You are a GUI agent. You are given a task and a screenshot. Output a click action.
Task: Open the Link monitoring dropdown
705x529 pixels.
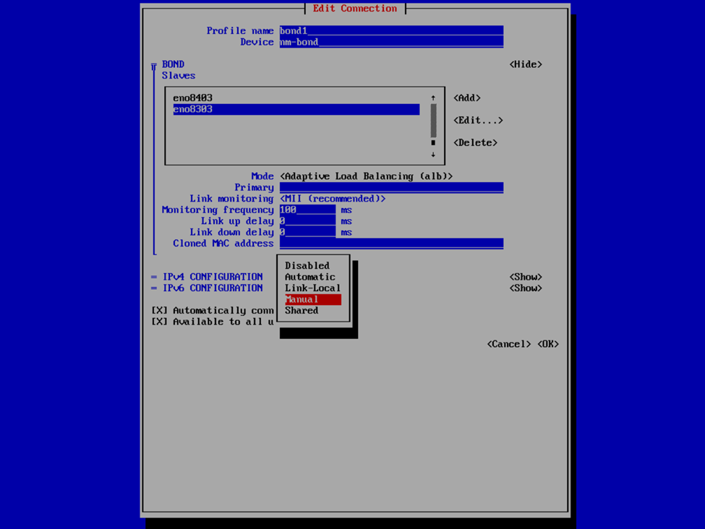tap(333, 199)
